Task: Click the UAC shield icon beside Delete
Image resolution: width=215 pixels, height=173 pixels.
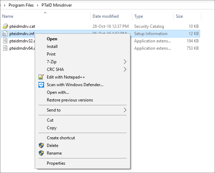Action: coord(41,146)
